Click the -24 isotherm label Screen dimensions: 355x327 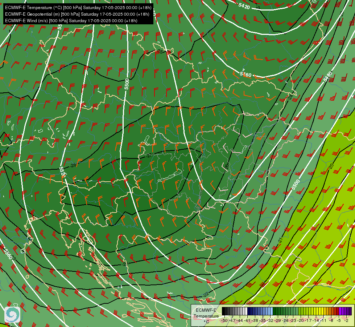pos(290,97)
